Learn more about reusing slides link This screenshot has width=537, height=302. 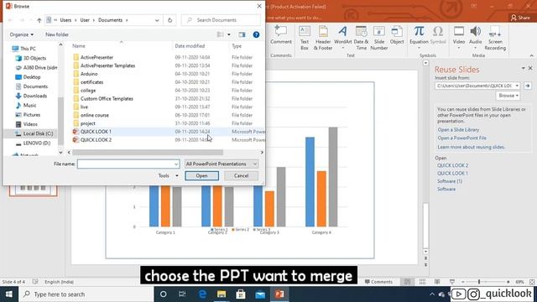click(x=471, y=147)
